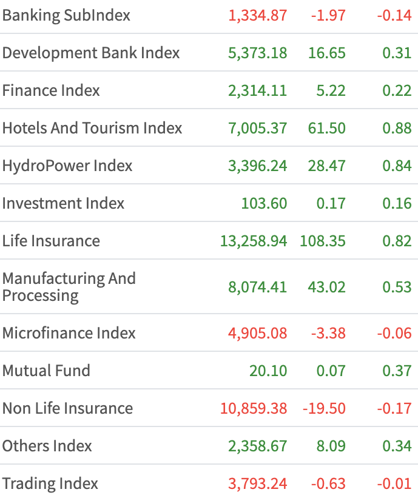418x495 pixels.
Task: Click Non Life Insurance change -19.50
Action: [324, 408]
